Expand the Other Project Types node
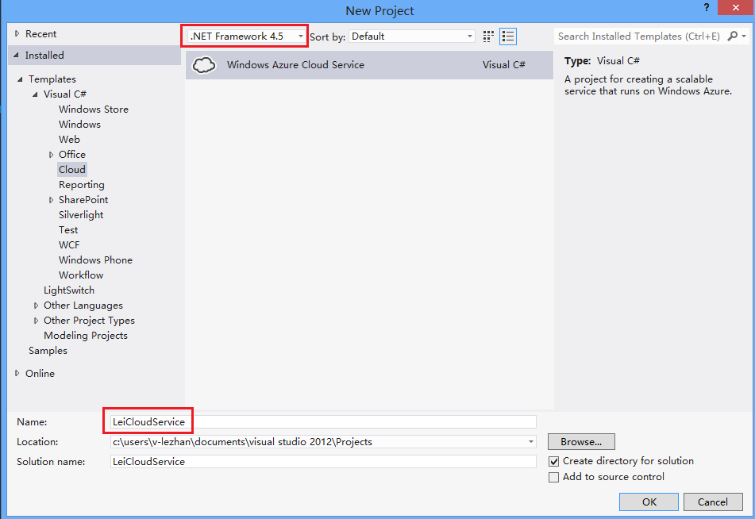The width and height of the screenshot is (755, 519). point(36,321)
